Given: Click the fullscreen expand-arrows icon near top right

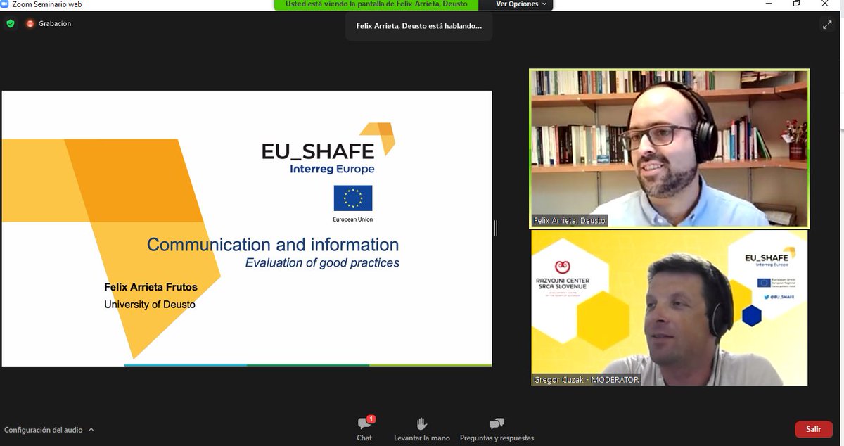Looking at the screenshot, I should coord(827,24).
